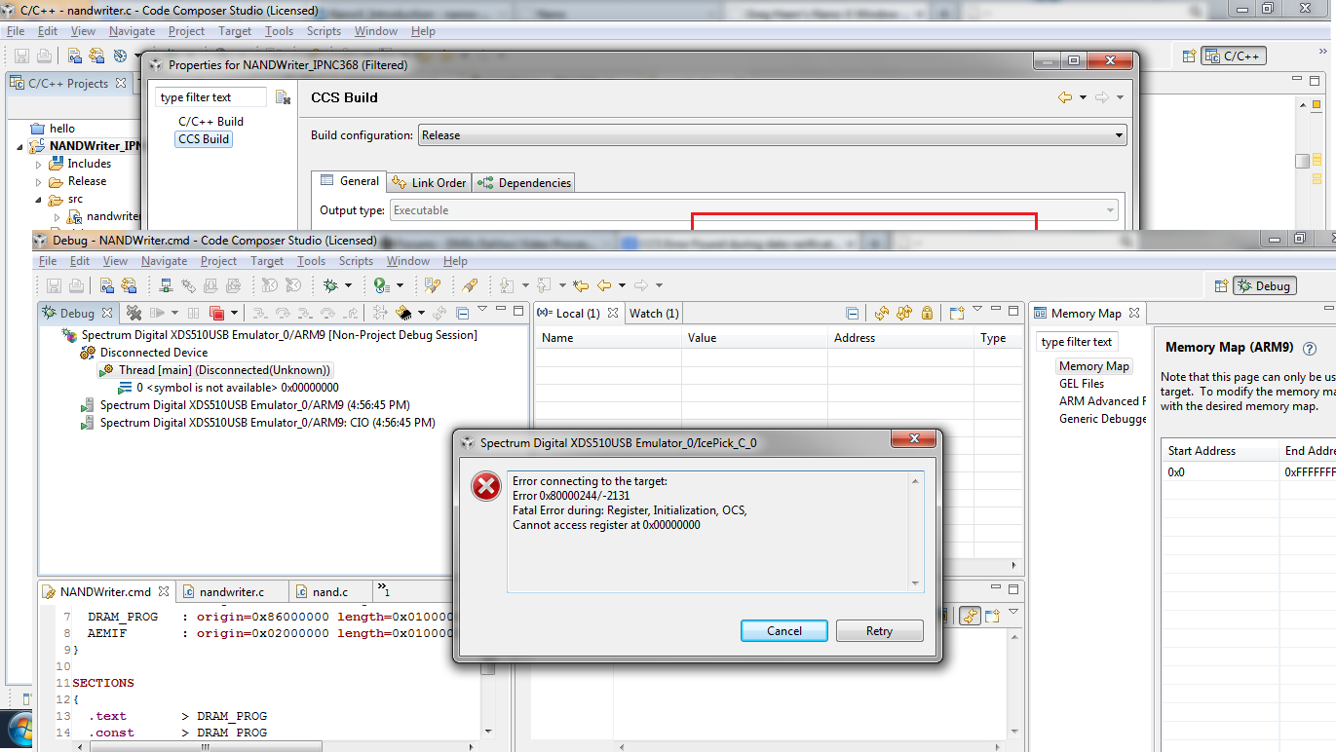The width and height of the screenshot is (1336, 752).
Task: Click the refresh icon in Local view
Action: click(882, 313)
